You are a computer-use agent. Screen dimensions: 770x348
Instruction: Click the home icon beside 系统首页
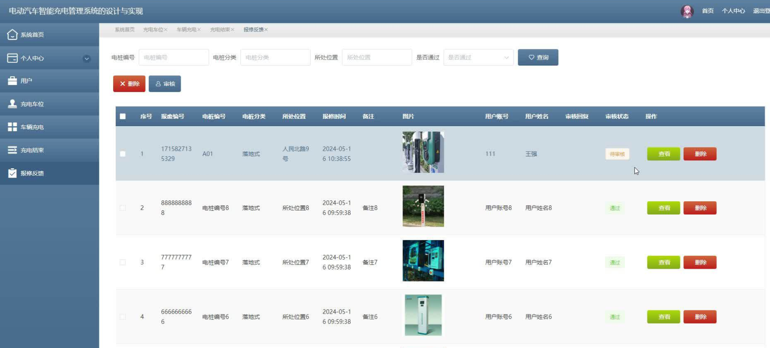click(x=12, y=35)
